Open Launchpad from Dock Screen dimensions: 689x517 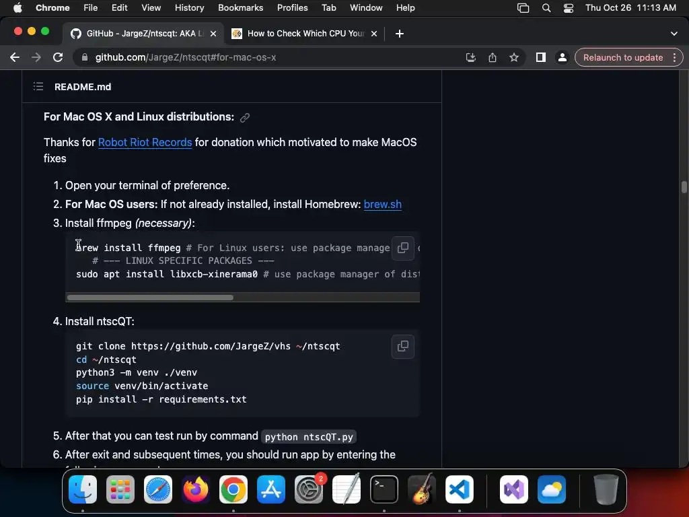tap(120, 489)
